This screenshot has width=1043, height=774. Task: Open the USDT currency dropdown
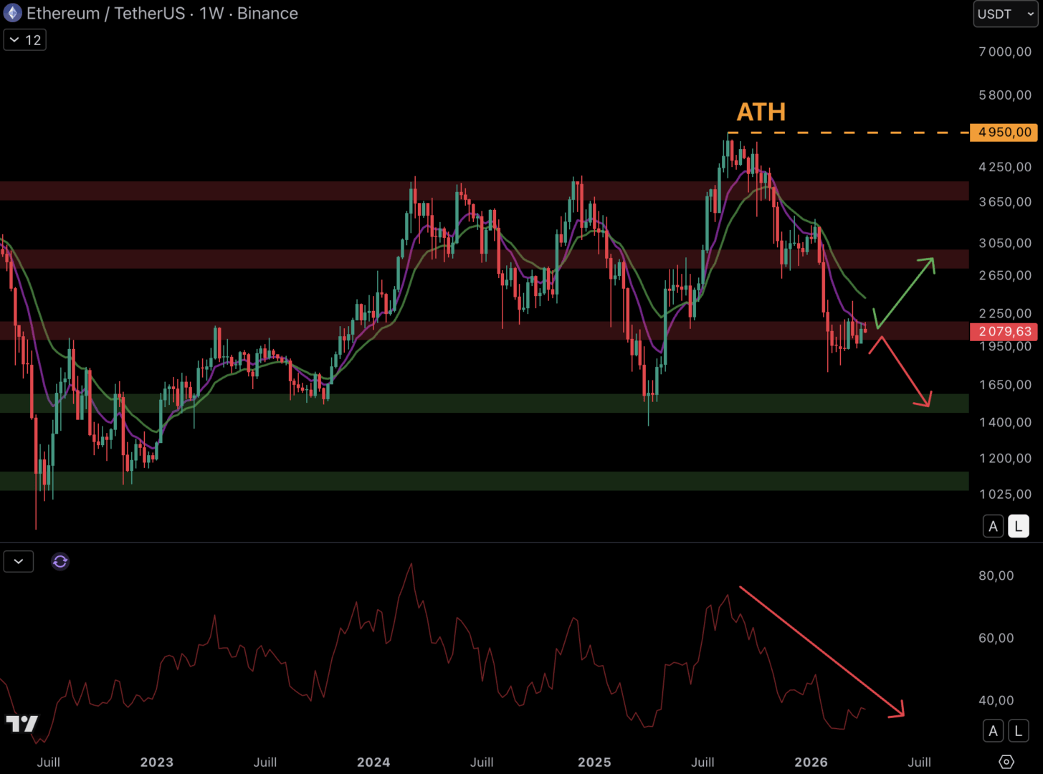[1005, 14]
